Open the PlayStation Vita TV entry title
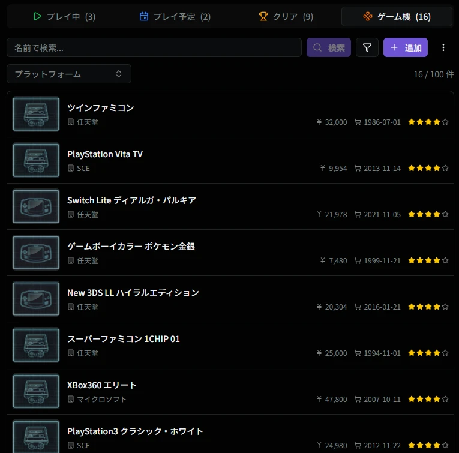459x453 pixels. click(105, 154)
